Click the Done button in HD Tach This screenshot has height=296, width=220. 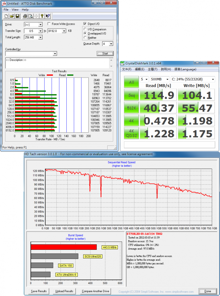(208, 291)
